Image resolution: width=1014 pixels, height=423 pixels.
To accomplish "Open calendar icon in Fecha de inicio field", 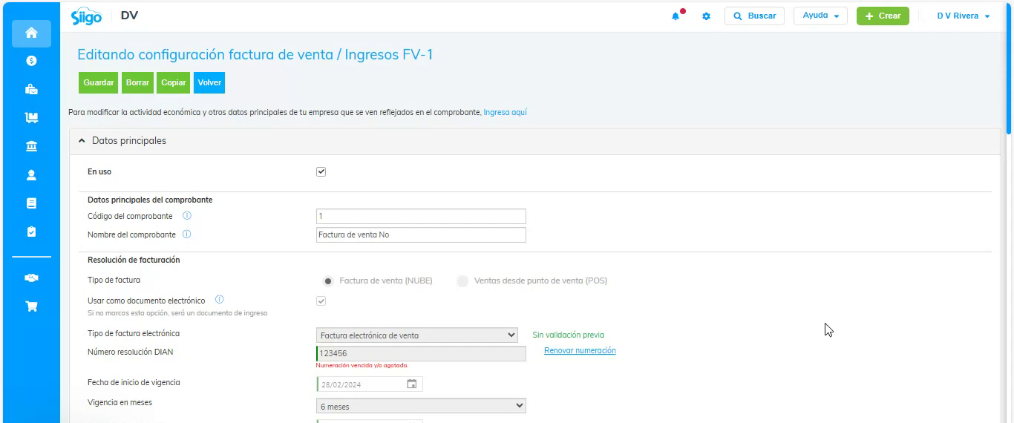I will 412,384.
